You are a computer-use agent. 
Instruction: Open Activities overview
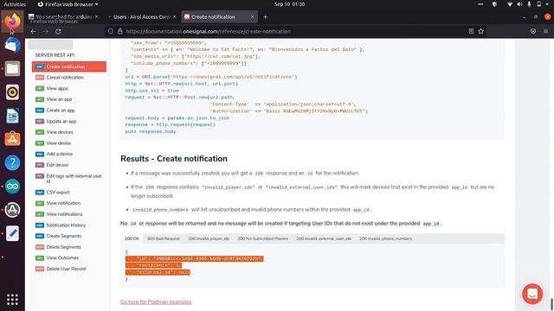tap(15, 4)
